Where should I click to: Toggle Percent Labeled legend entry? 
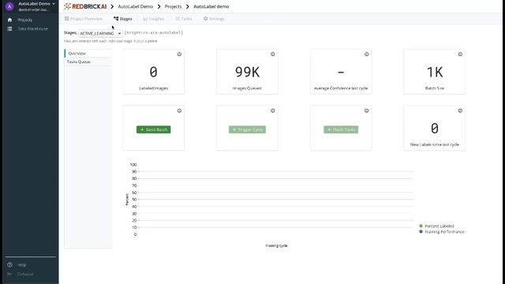436,226
